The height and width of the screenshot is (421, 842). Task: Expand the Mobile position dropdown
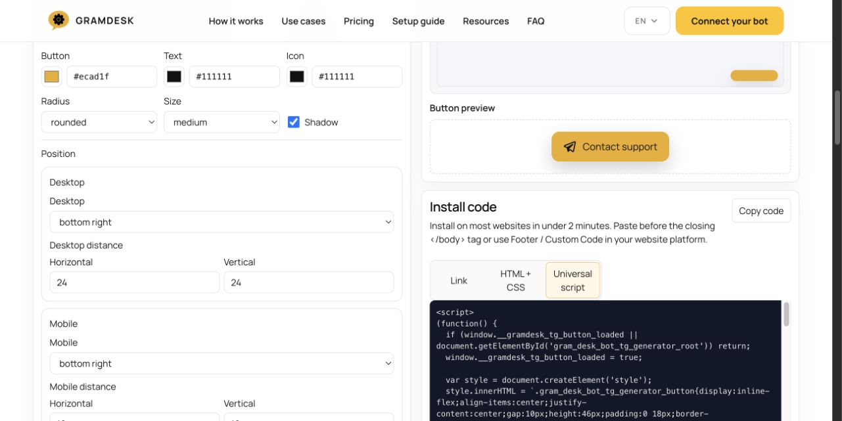[x=222, y=363]
